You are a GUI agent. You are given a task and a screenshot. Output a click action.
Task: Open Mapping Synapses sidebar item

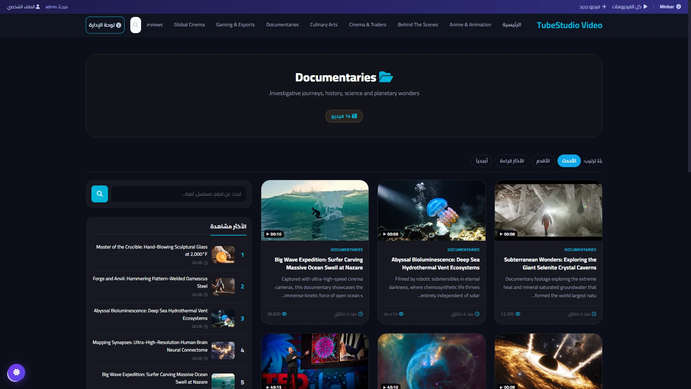[x=169, y=350]
